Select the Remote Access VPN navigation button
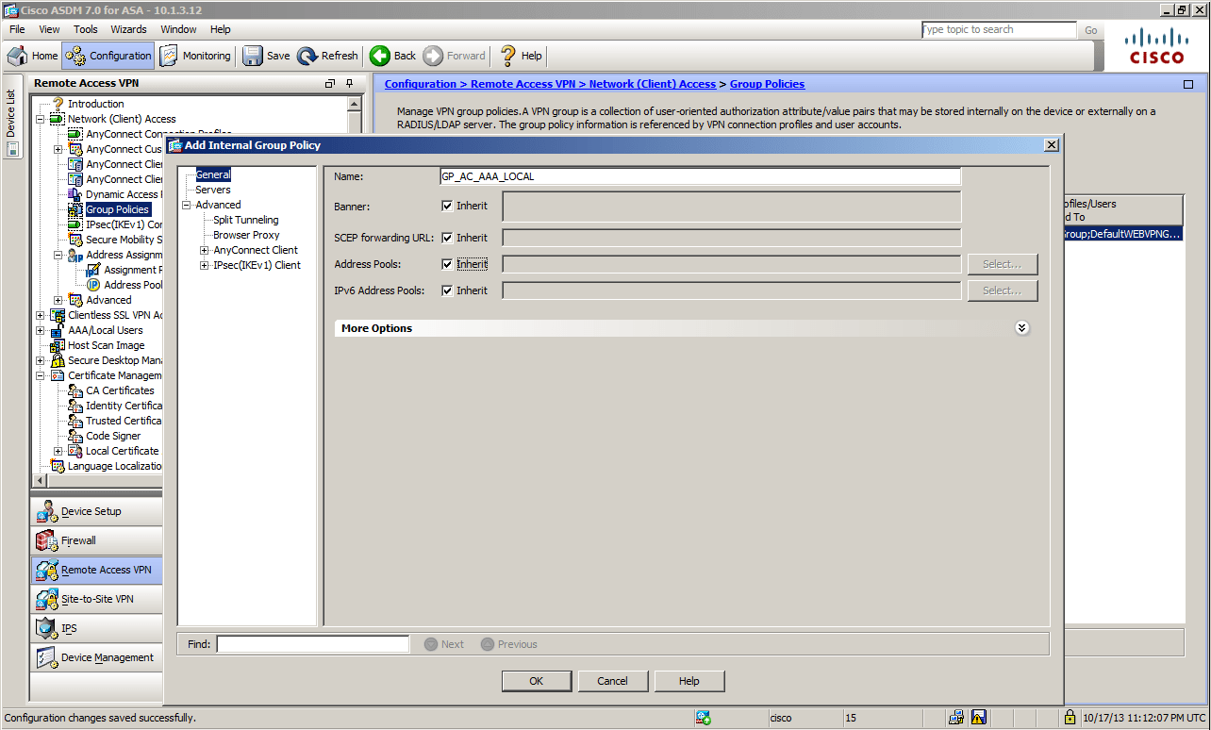This screenshot has width=1211, height=730. click(x=96, y=570)
